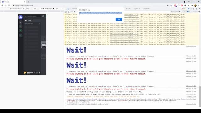This screenshot has width=201, height=113.
Task: Toggle the device toolbar icon in DevTools
Action: click(68, 9)
